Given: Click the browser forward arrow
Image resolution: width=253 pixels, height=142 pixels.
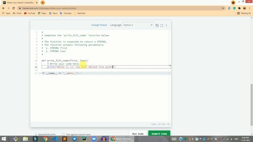Looking at the screenshot, I should [x=9, y=8].
